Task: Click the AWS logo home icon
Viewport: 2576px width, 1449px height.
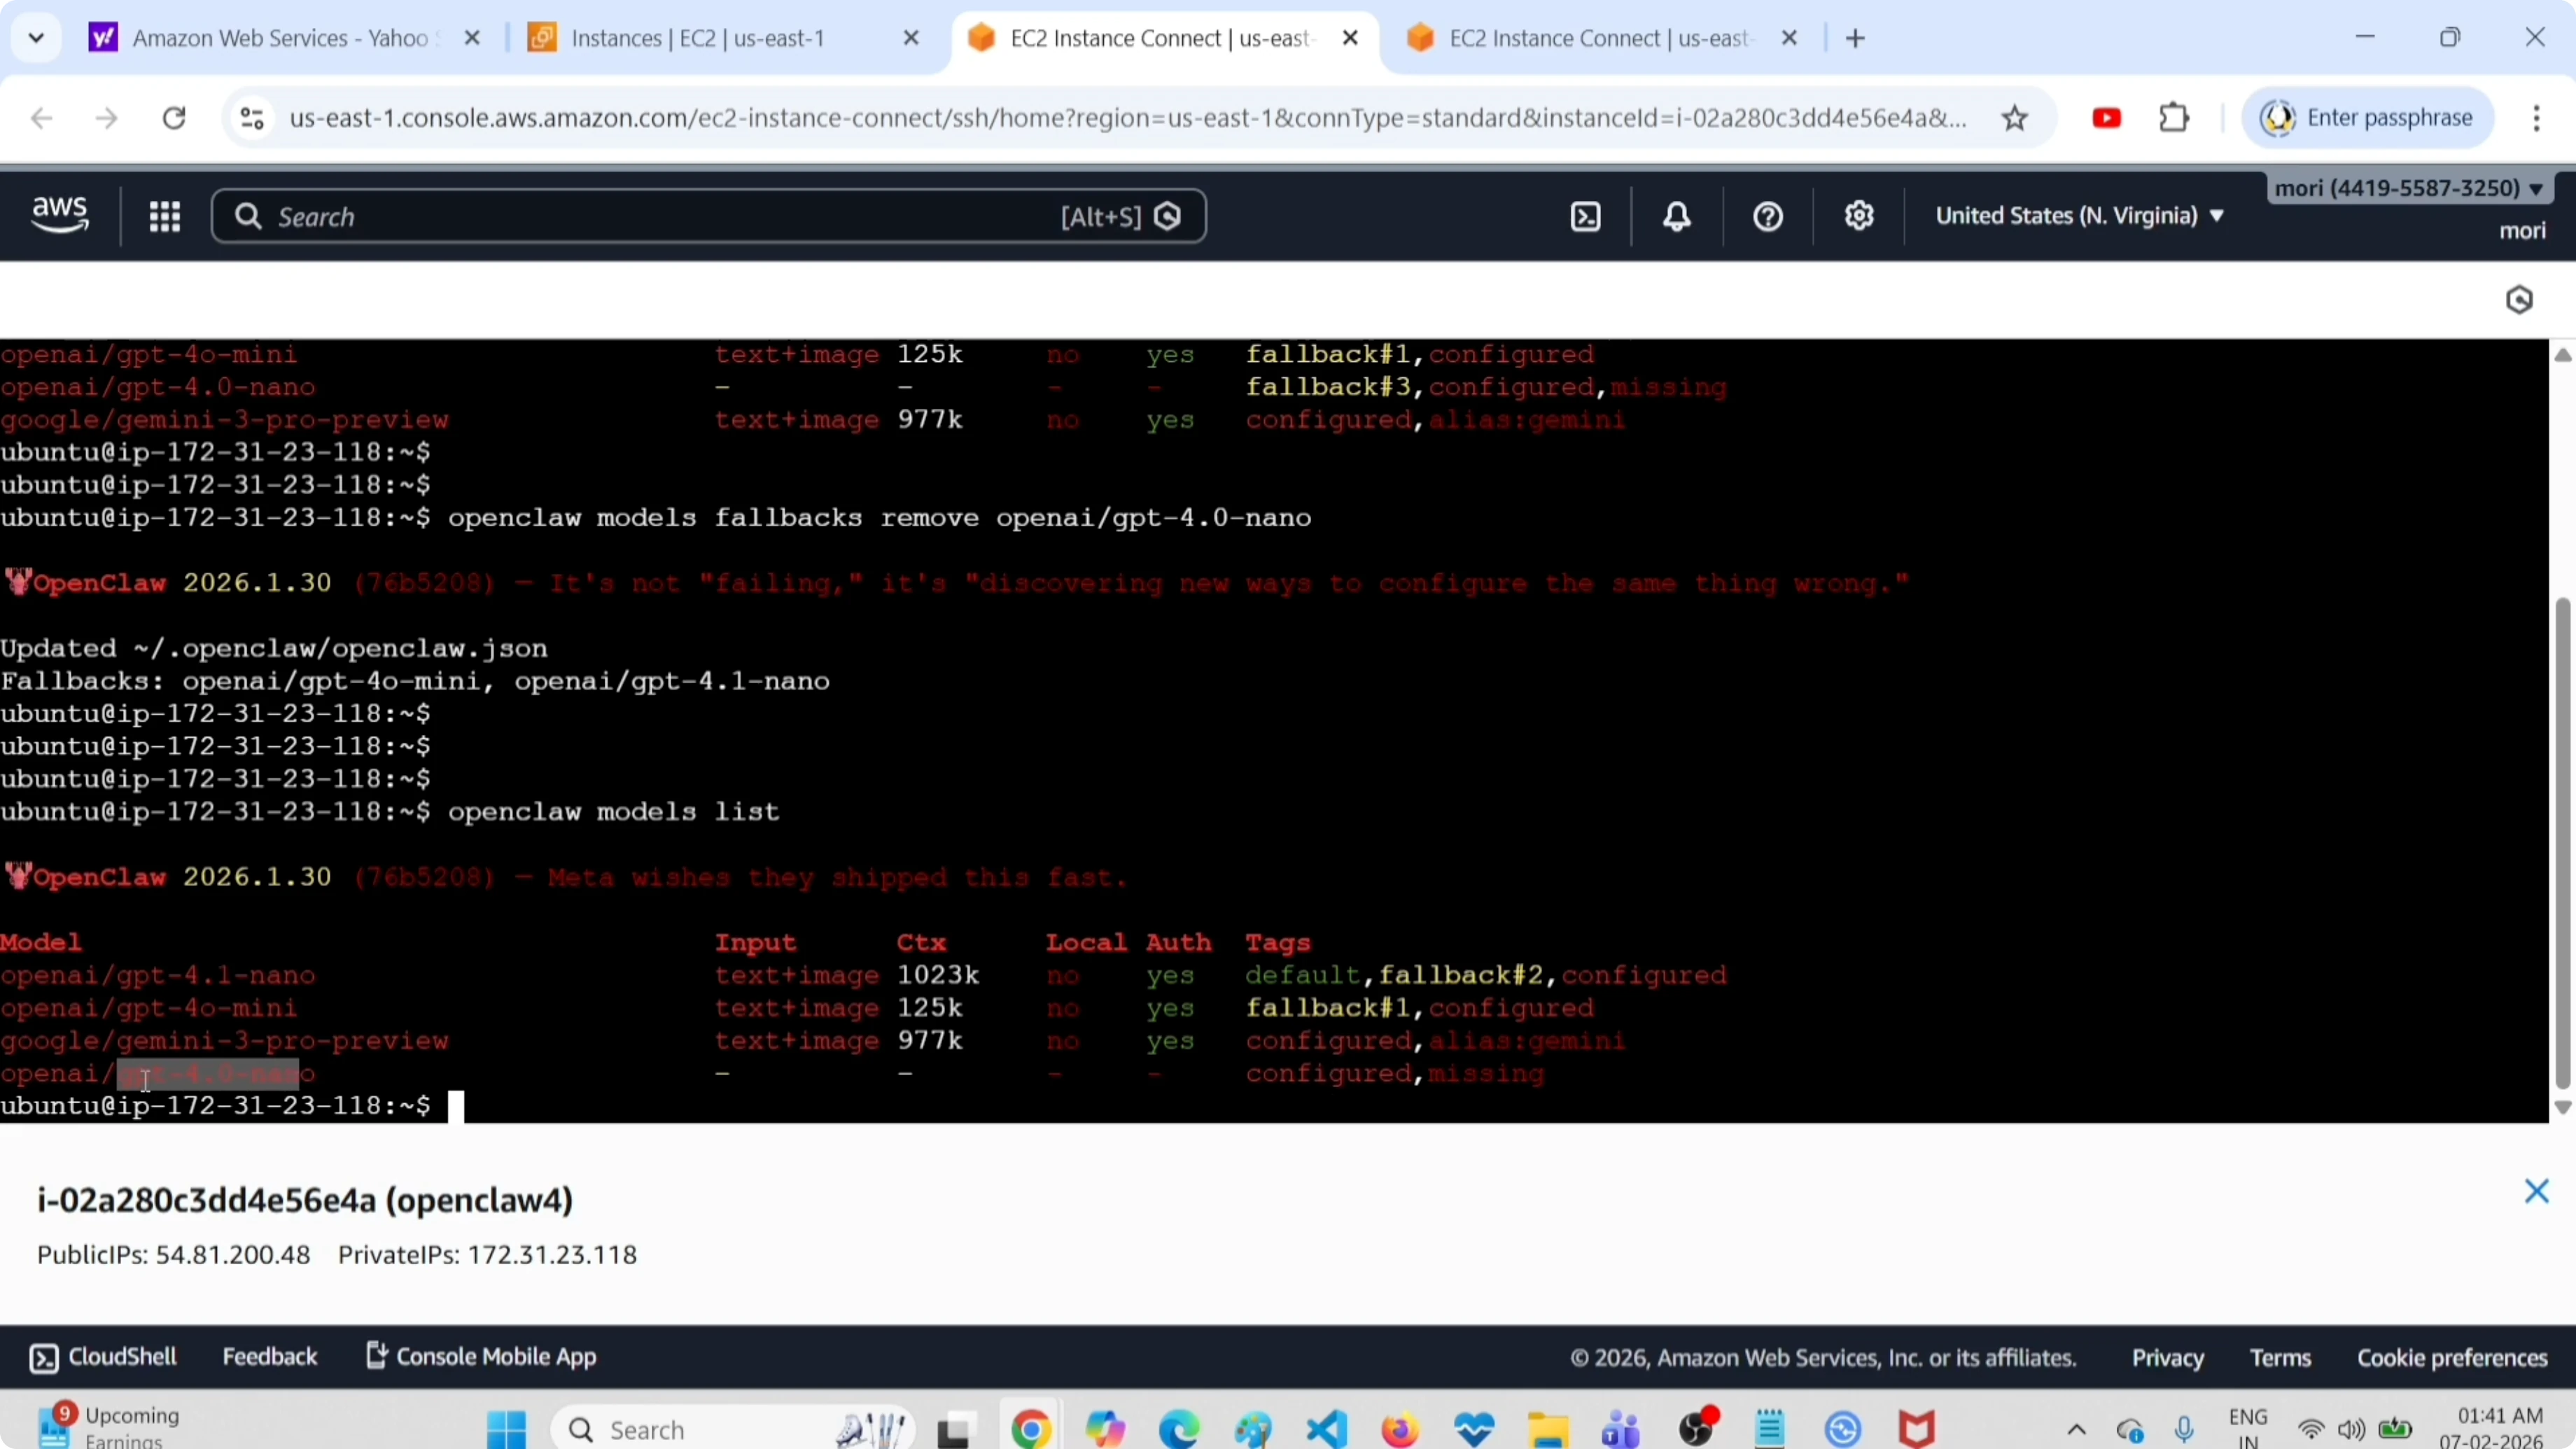Action: (x=60, y=214)
